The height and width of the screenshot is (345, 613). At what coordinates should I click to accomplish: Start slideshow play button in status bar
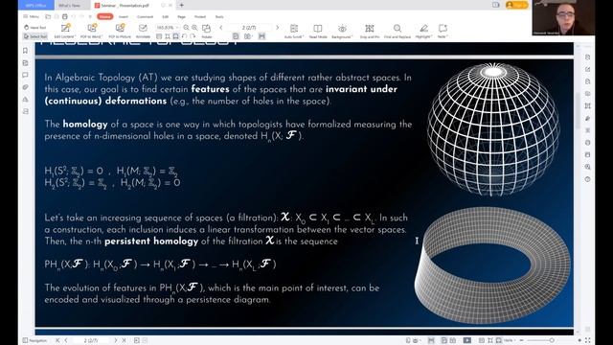tap(466, 340)
